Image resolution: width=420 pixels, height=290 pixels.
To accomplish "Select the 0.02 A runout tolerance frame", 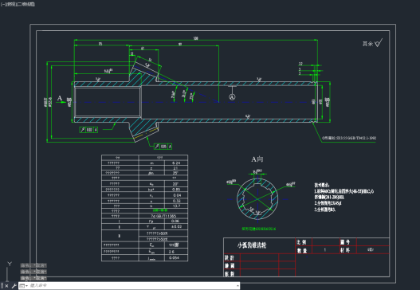I will 88,130.
